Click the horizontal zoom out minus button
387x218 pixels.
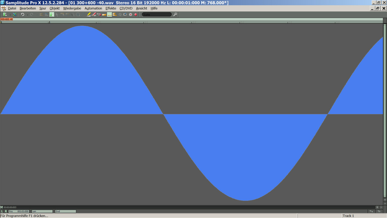381,207
